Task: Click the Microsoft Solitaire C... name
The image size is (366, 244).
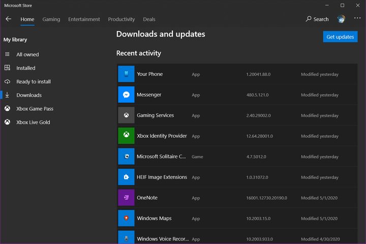Action: [161, 157]
